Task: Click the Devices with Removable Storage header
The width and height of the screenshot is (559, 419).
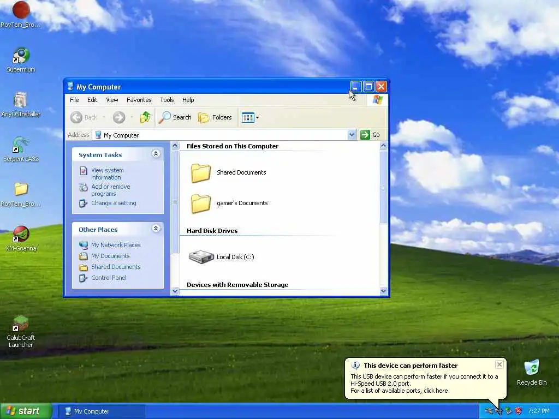Action: 237,285
